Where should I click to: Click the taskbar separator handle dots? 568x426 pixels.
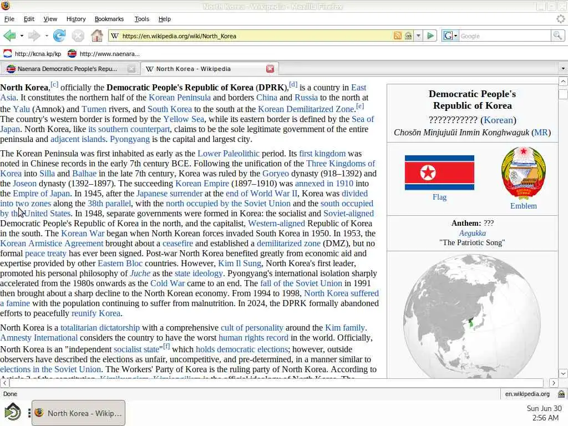pyautogui.click(x=29, y=413)
